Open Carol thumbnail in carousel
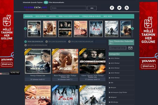Screen dimensions: 158x105 (81, 29)
